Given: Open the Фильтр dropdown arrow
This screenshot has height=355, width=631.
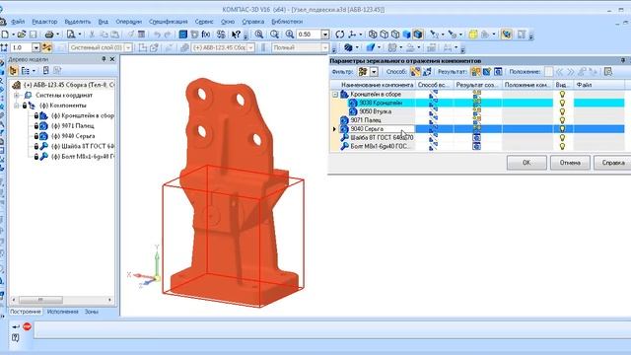Looking at the screenshot, I should click(374, 72).
